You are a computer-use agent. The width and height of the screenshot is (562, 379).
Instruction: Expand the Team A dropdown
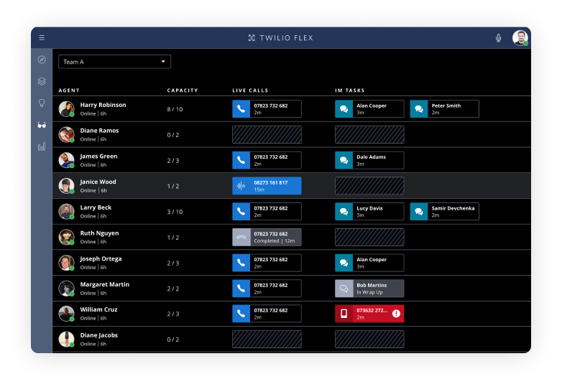tap(114, 62)
